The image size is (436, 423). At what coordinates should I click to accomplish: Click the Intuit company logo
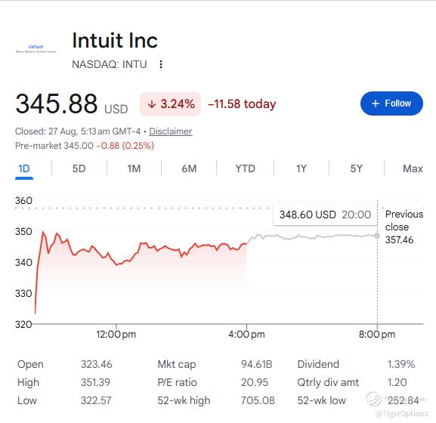pos(36,48)
